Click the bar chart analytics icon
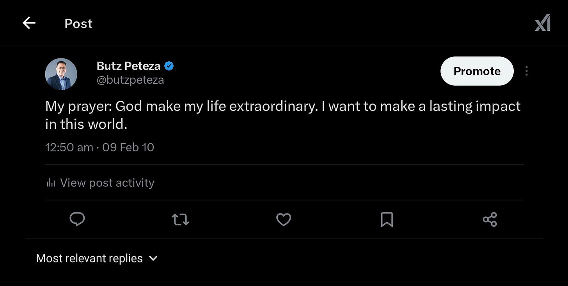 tap(51, 182)
